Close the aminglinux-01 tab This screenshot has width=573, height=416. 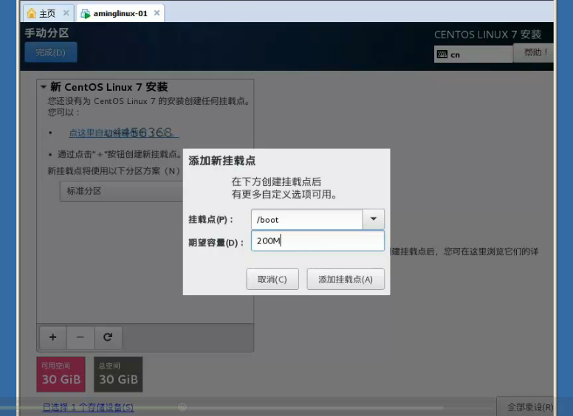157,13
